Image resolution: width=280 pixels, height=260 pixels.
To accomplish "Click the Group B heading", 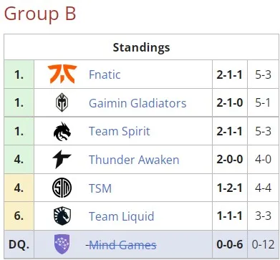I will point(40,14).
